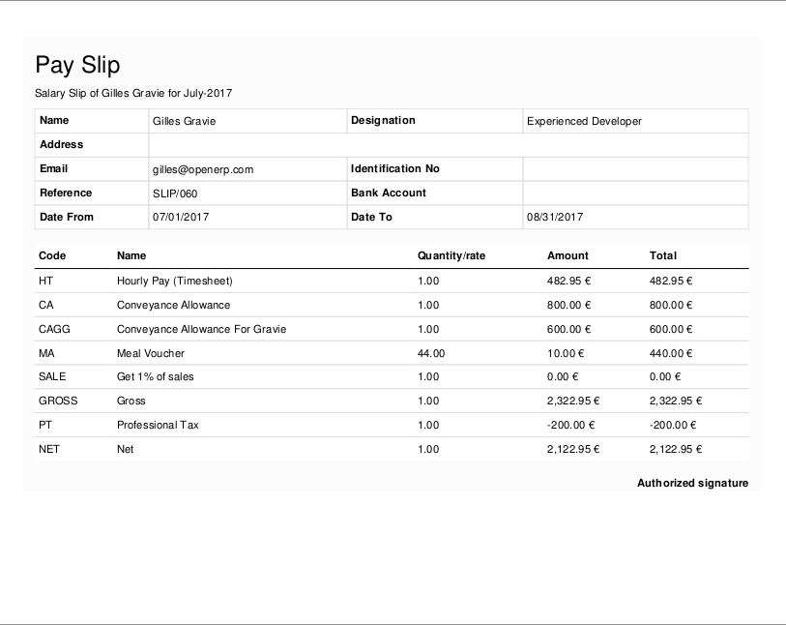Click the Amount column header
786x625 pixels.
point(568,256)
